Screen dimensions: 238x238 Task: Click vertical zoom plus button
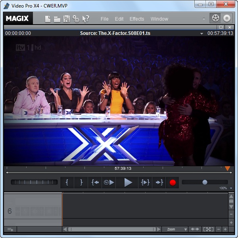(231, 223)
